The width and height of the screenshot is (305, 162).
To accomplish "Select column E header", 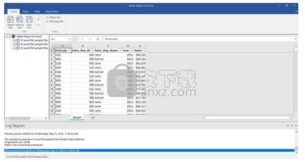I will click(139, 46).
